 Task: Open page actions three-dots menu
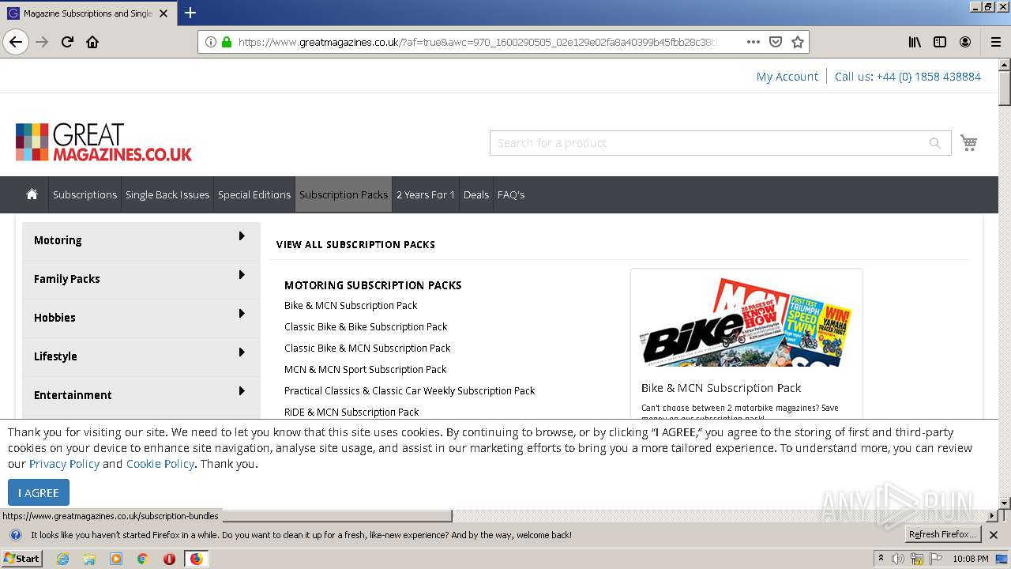click(x=753, y=42)
